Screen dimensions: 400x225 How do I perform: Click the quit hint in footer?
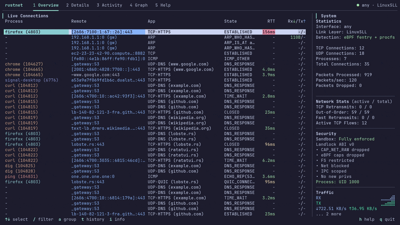click(x=387, y=219)
